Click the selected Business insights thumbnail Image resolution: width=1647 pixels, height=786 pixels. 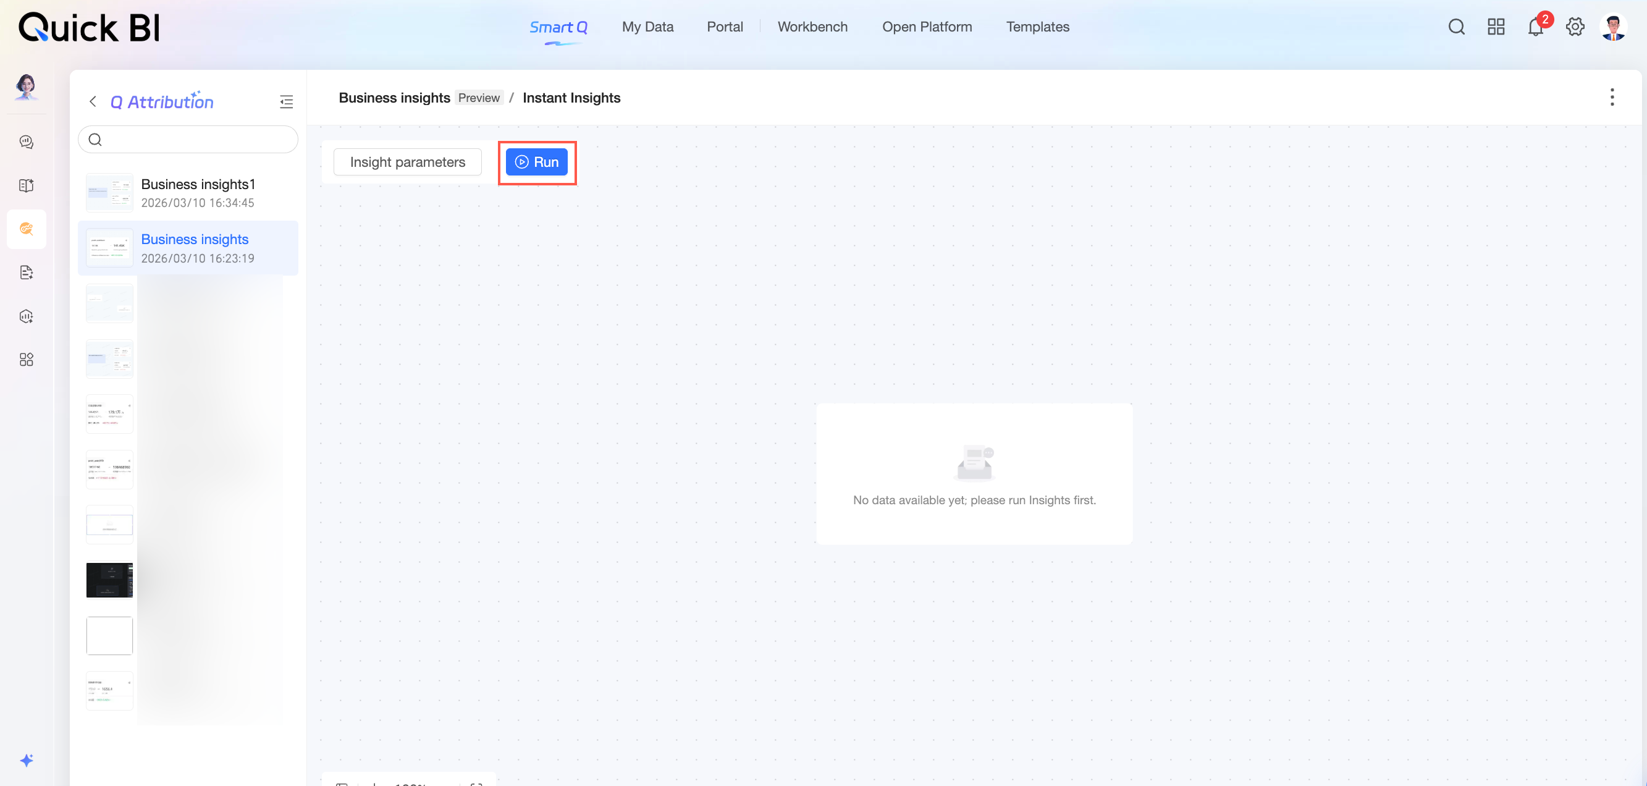[x=109, y=248]
